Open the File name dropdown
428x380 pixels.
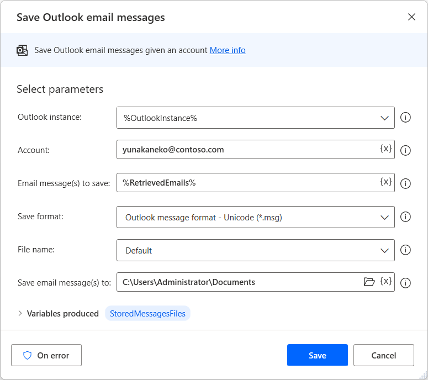[x=255, y=250]
